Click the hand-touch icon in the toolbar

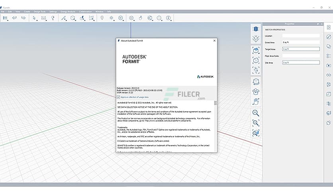pyautogui.click(x=141, y=18)
